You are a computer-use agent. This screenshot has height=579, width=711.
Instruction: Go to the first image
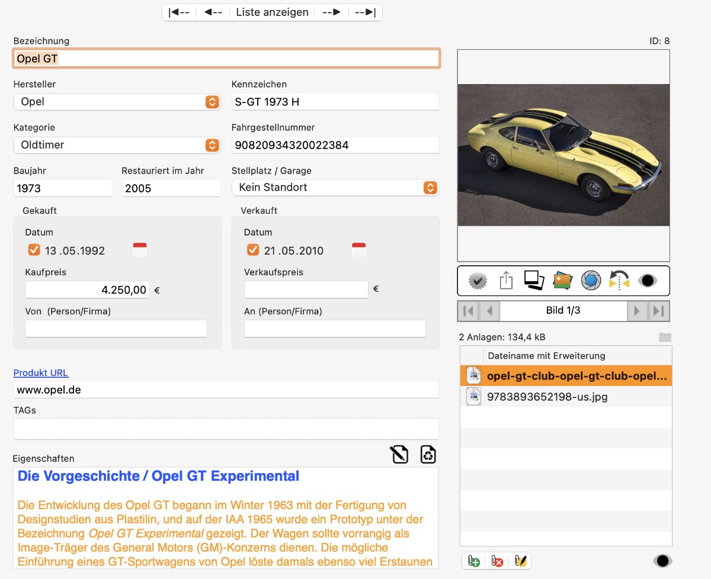[x=468, y=311]
